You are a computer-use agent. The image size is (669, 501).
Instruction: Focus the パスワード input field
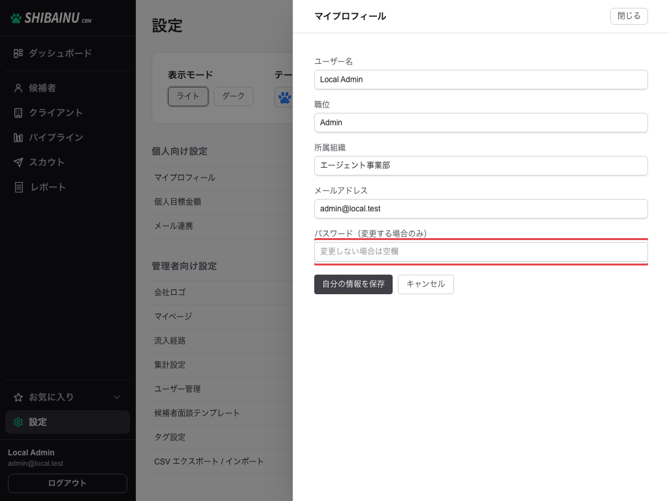(x=481, y=252)
